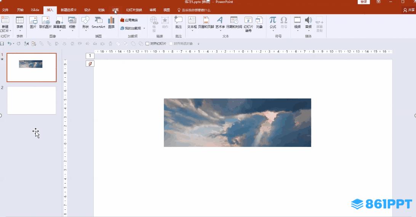The width and height of the screenshot is (416, 217).
Task: Open ribbon display options icon
Action: click(x=378, y=2)
